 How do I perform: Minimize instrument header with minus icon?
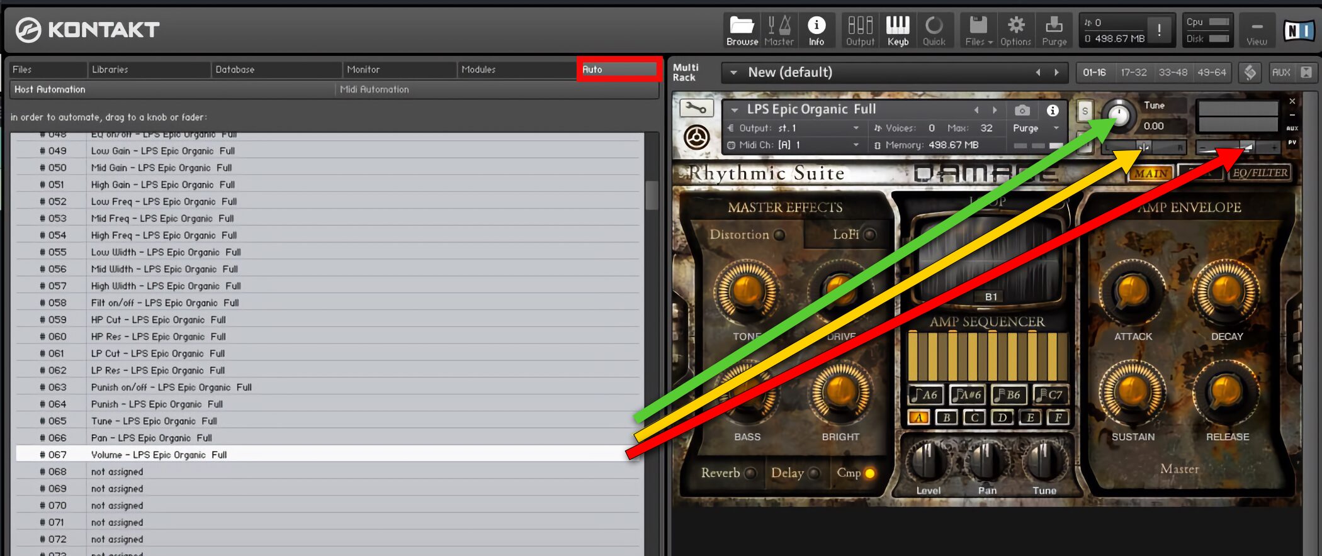[1292, 115]
